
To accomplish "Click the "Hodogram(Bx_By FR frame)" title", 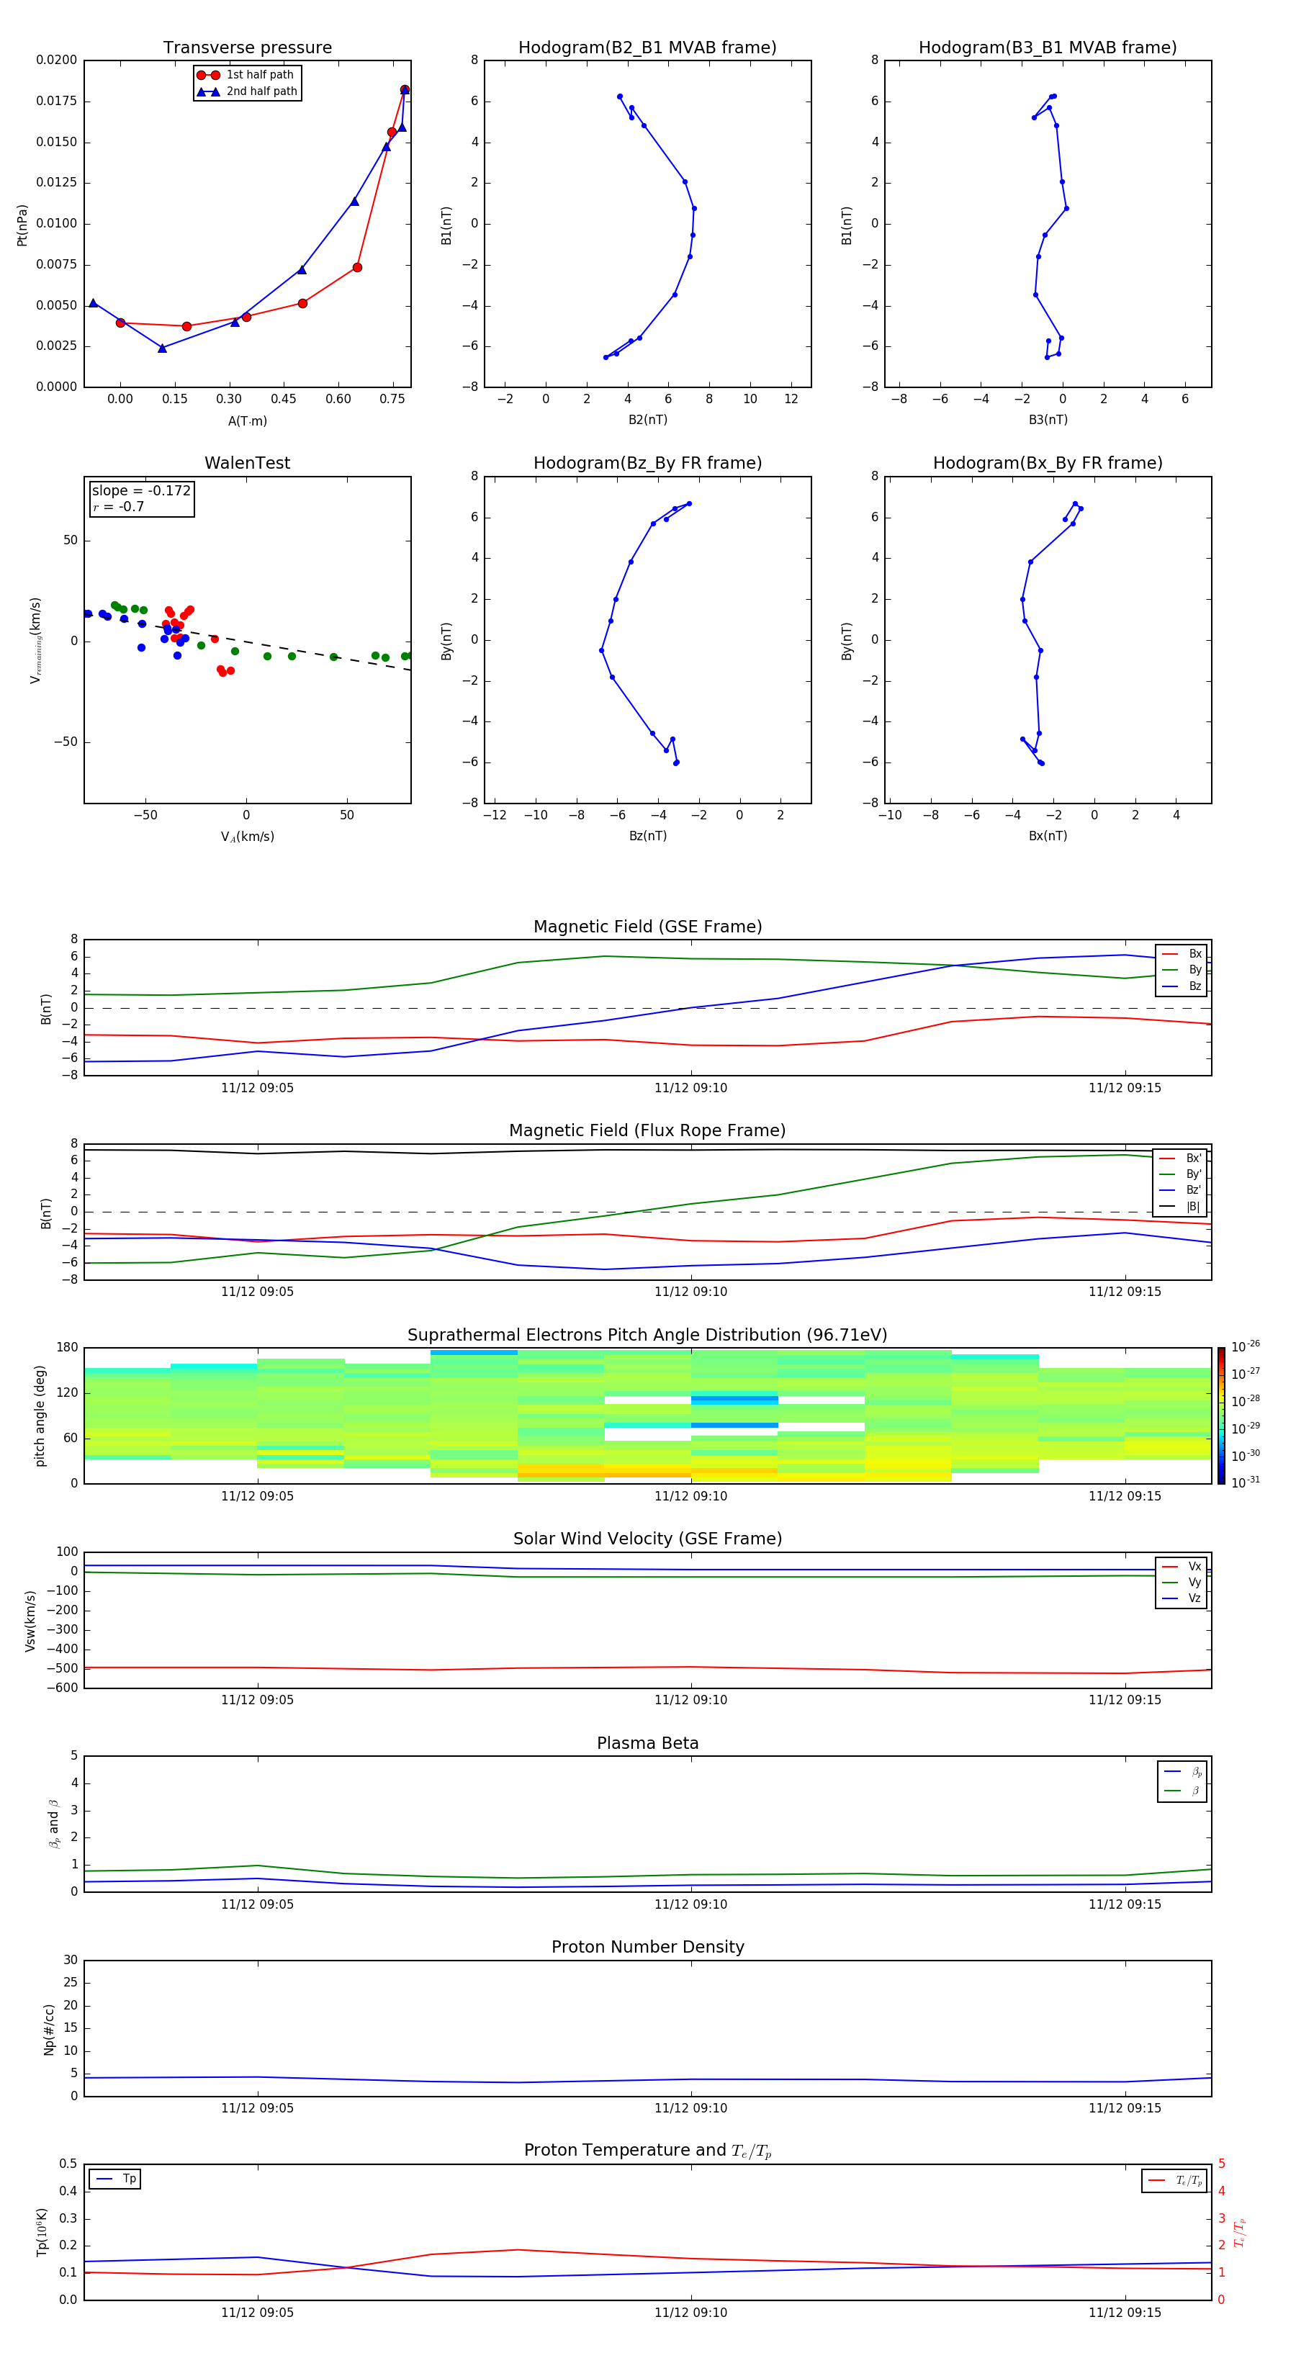I will pyautogui.click(x=1048, y=463).
